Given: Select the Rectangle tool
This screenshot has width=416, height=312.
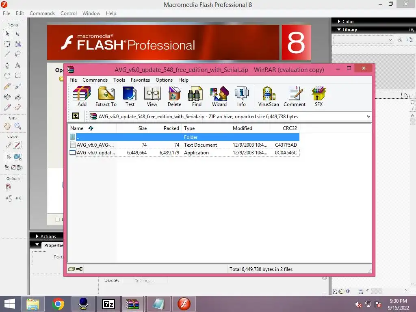Looking at the screenshot, I should (x=18, y=76).
